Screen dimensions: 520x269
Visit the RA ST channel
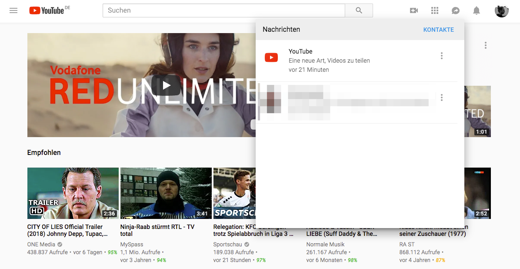pyautogui.click(x=407, y=245)
